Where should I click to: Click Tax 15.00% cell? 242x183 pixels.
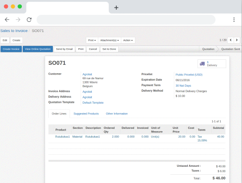tap(202, 139)
